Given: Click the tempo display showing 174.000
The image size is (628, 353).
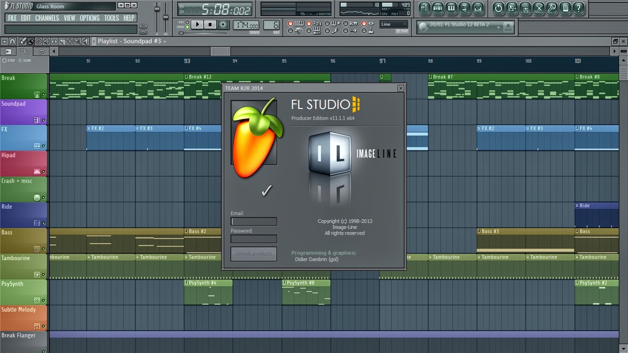Looking at the screenshot, I should (x=246, y=25).
